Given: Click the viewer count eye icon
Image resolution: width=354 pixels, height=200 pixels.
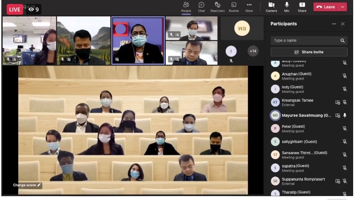Looking at the screenshot, I should (31, 9).
